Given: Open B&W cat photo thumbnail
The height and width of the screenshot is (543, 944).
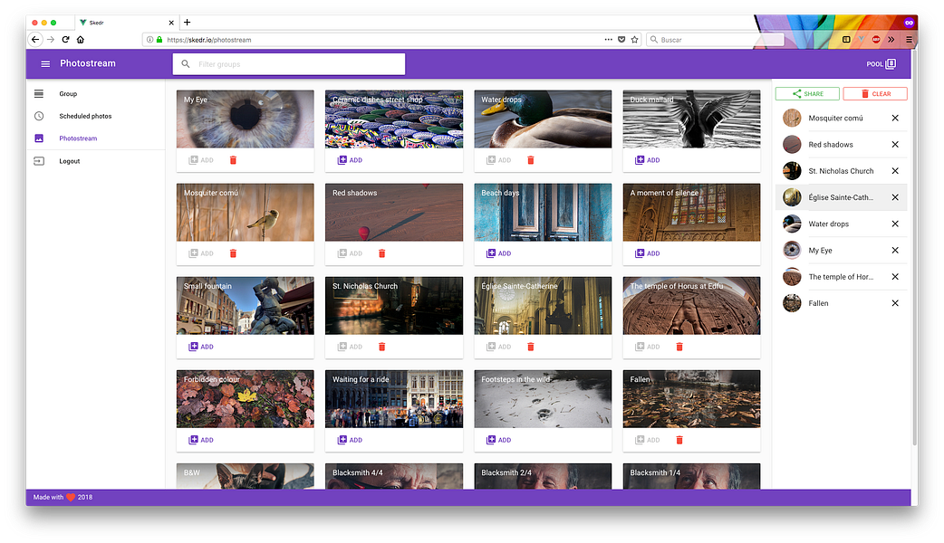Looking at the screenshot, I should coord(245,476).
